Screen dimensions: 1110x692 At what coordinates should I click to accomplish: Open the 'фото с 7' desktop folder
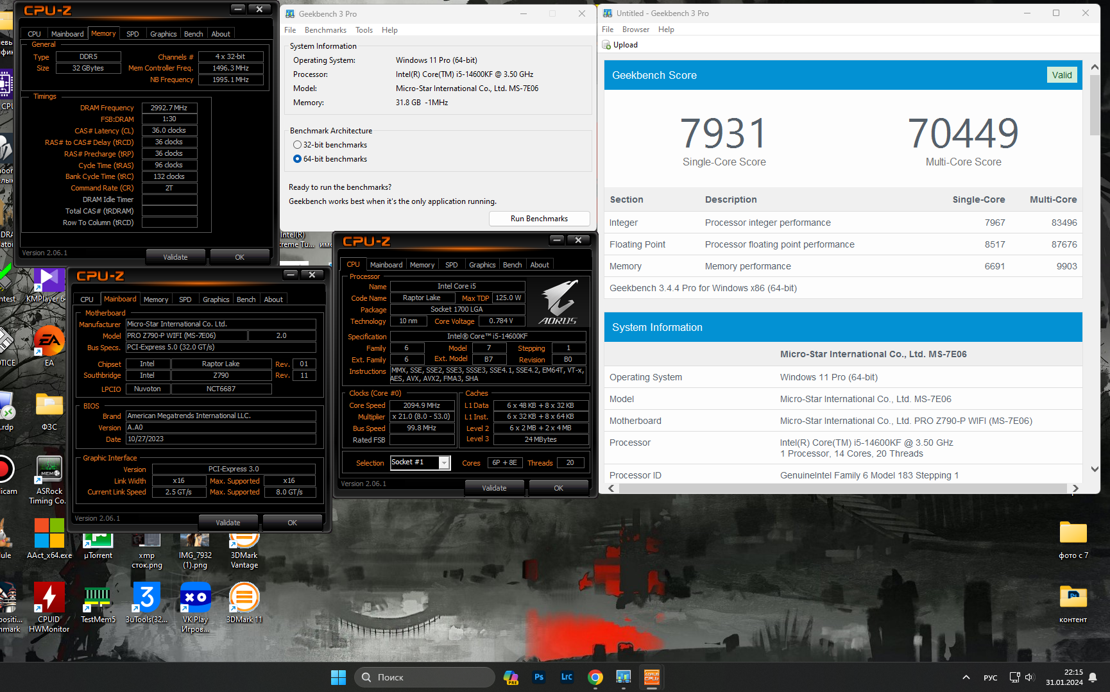(x=1073, y=539)
